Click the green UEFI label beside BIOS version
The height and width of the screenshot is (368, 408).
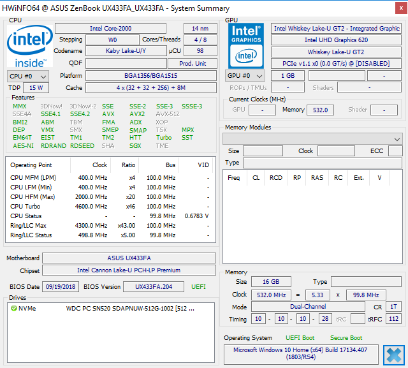(x=198, y=287)
